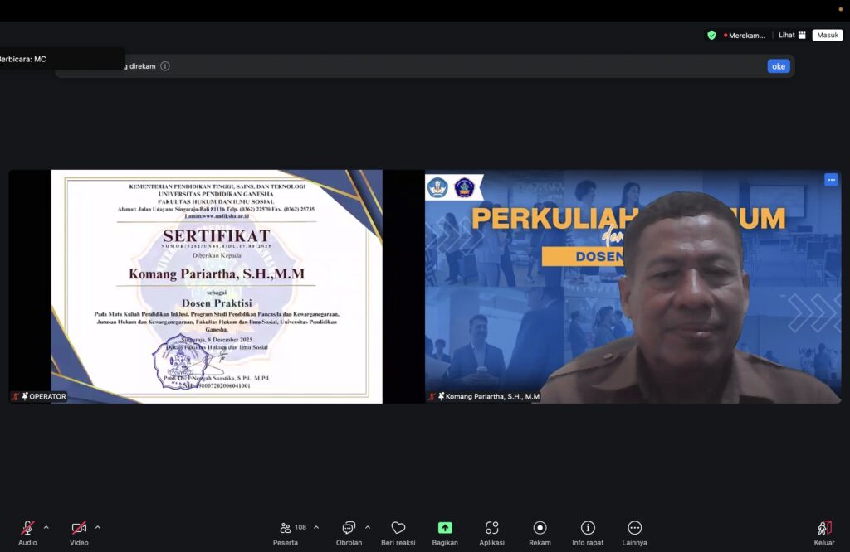Expand the Audio options chevron
Viewport: 850px width, 552px height.
(x=46, y=527)
